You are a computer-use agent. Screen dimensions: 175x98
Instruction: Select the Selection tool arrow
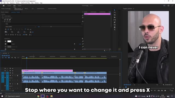pos(115,10)
